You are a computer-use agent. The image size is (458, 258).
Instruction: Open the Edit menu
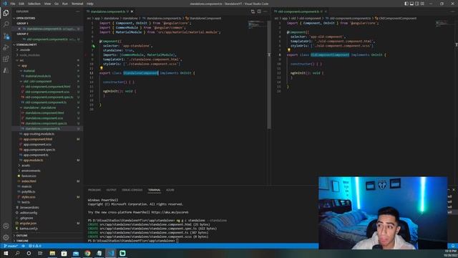coord(21,4)
